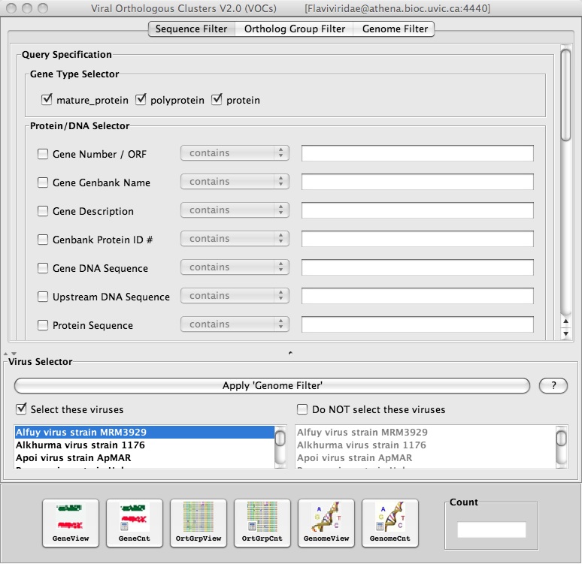Uncheck the protein gene type checkbox
The height and width of the screenshot is (564, 582).
pos(217,100)
